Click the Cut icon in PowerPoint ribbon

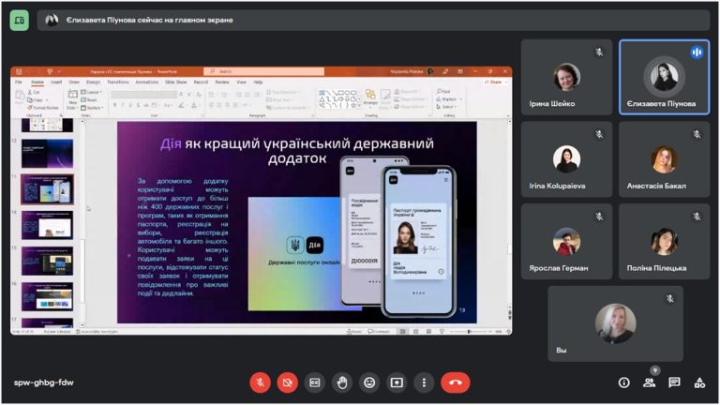34,92
